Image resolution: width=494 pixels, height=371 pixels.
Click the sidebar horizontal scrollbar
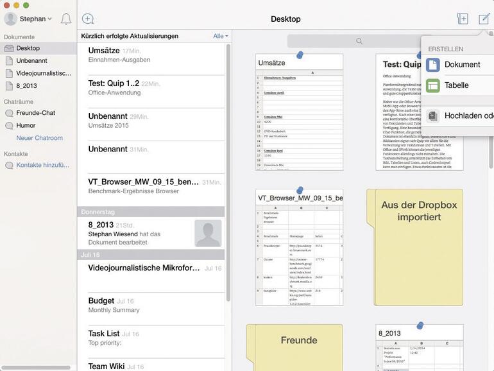click(x=36, y=367)
